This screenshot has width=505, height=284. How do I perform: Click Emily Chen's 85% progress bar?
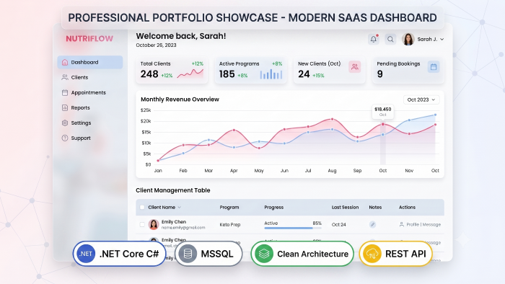293,228
